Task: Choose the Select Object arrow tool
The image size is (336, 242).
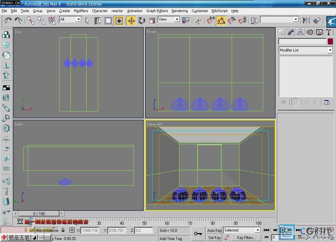Action: point(87,21)
